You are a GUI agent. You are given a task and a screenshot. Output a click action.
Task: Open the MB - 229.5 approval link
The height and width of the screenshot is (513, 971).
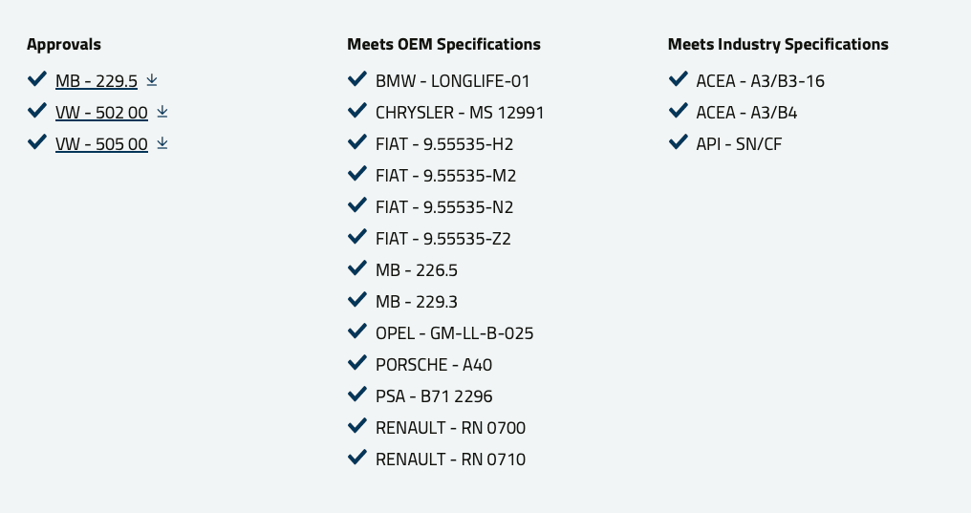pyautogui.click(x=96, y=81)
